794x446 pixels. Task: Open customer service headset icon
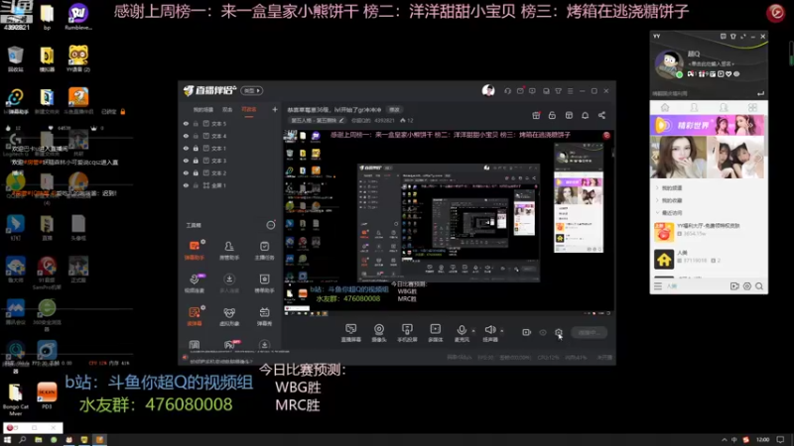[507, 91]
